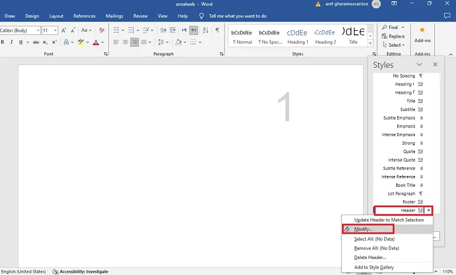The height and width of the screenshot is (275, 456).
Task: Clear all formatting icon
Action: coord(101,30)
